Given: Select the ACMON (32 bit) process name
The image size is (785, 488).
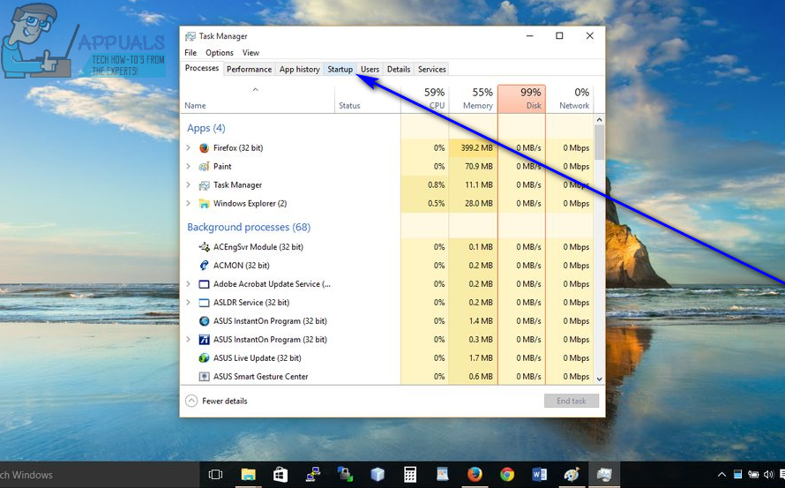Looking at the screenshot, I should pos(242,266).
